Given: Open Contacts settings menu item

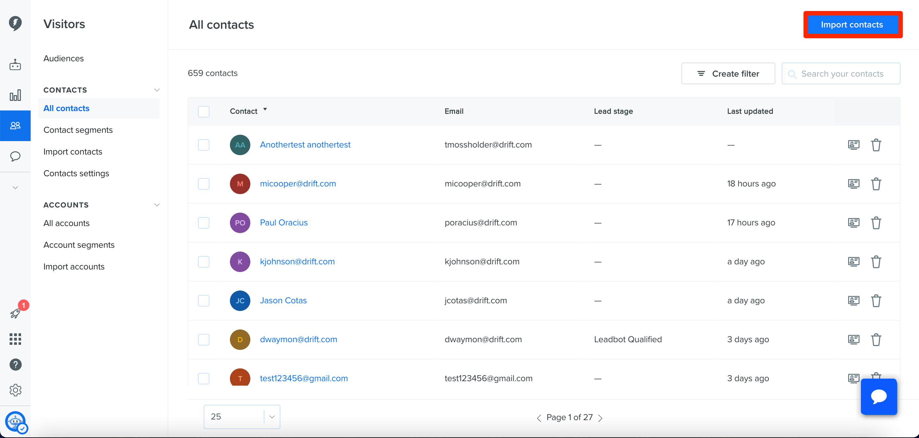Looking at the screenshot, I should tap(76, 173).
